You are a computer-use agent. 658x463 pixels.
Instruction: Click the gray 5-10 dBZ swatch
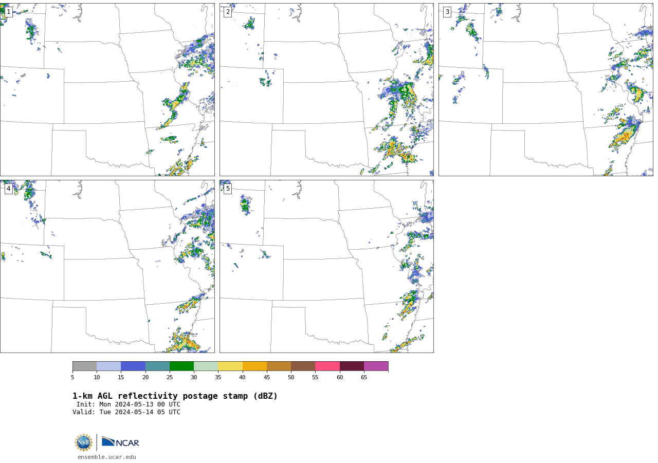click(84, 366)
